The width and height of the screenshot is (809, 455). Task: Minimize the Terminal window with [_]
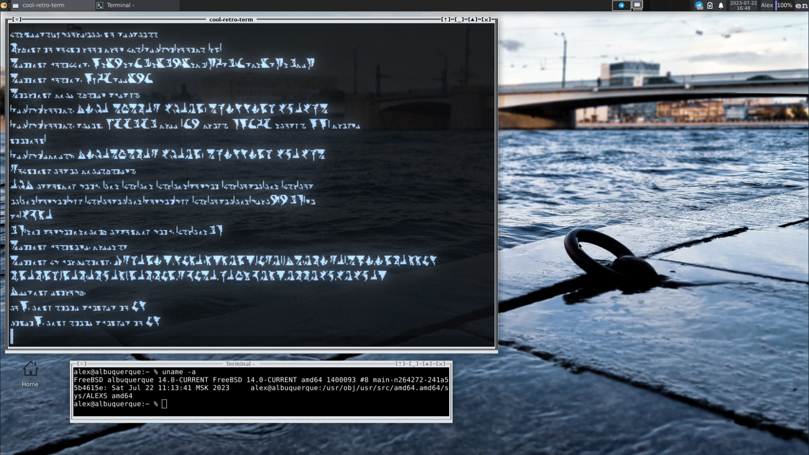pos(414,364)
